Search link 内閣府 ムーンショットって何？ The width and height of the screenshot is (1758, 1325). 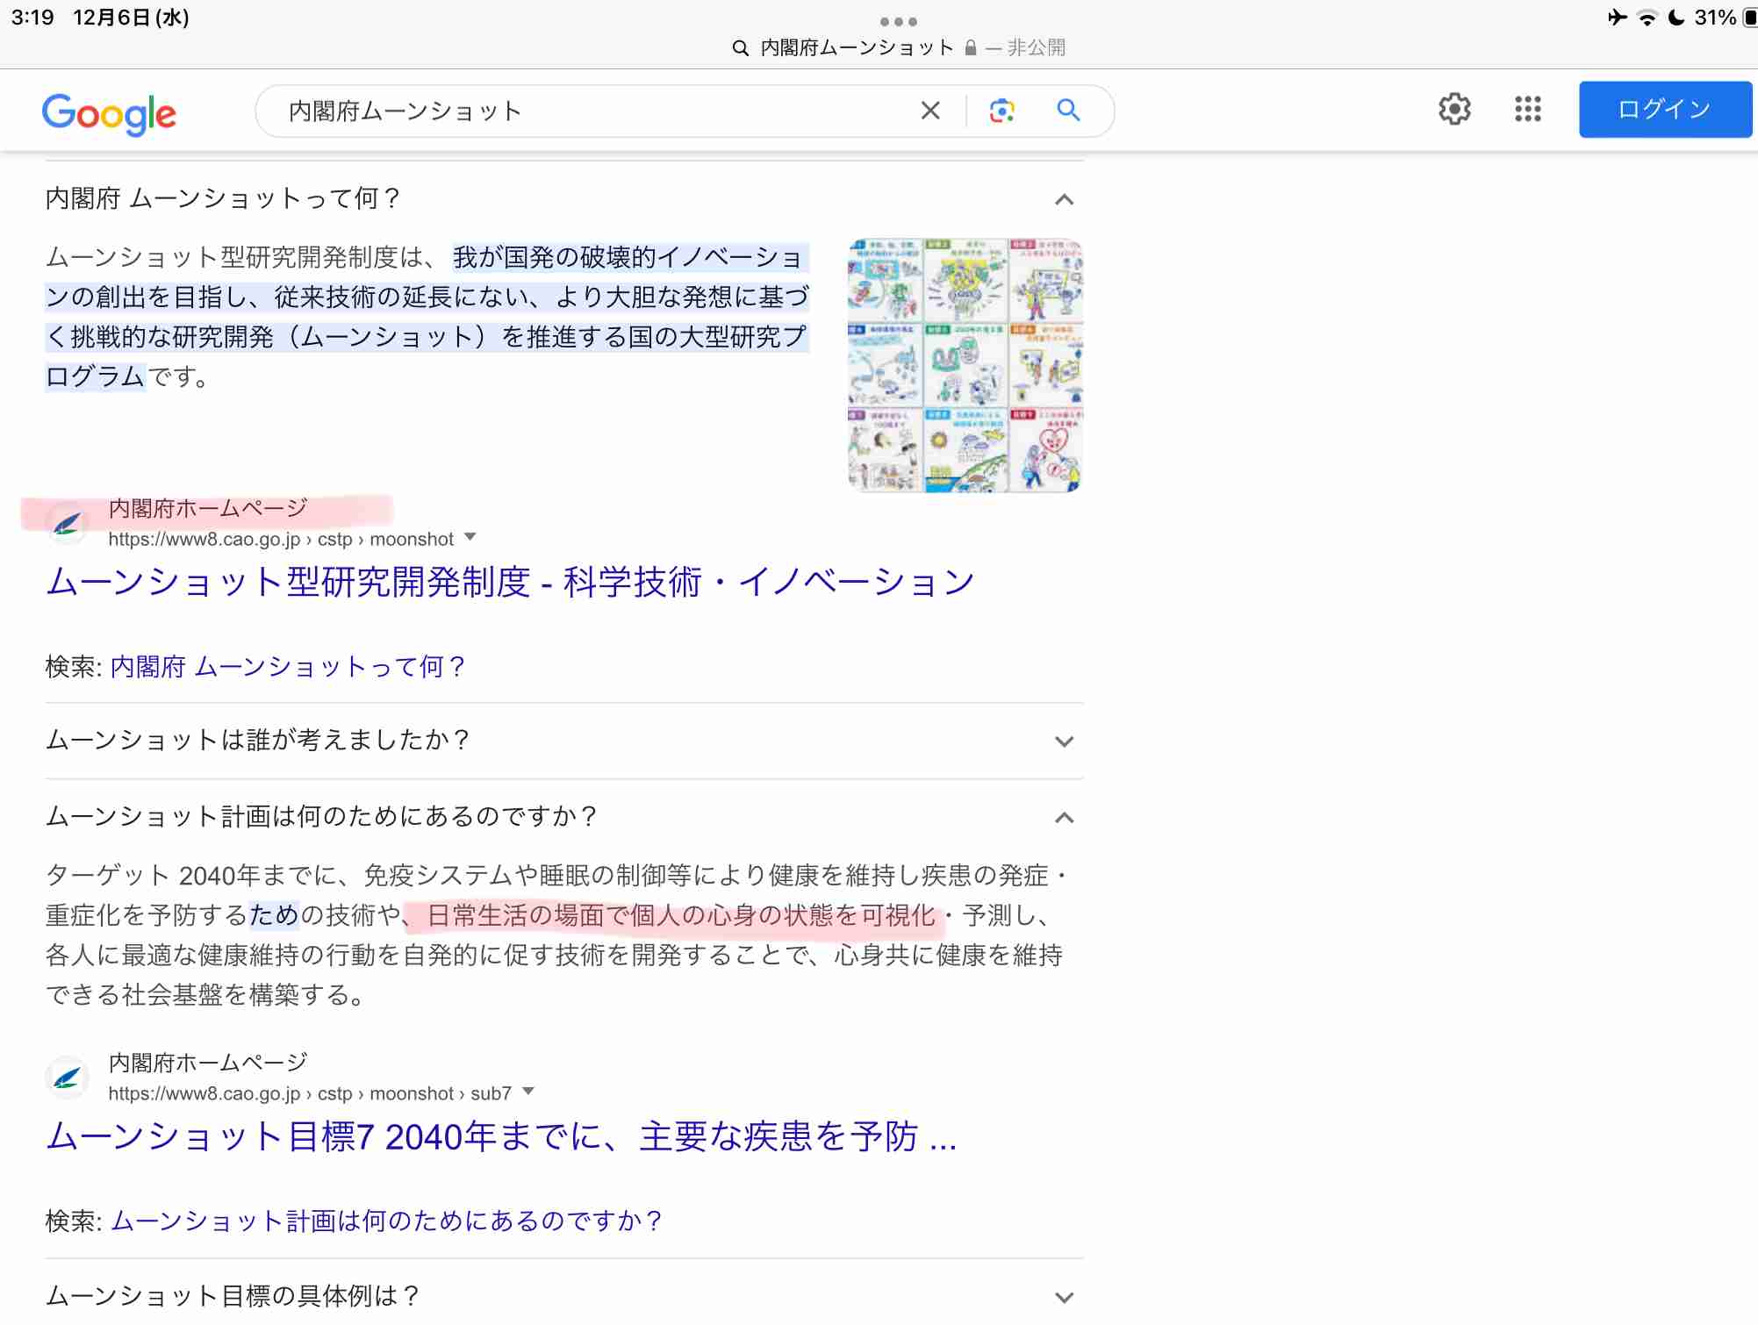pos(287,667)
